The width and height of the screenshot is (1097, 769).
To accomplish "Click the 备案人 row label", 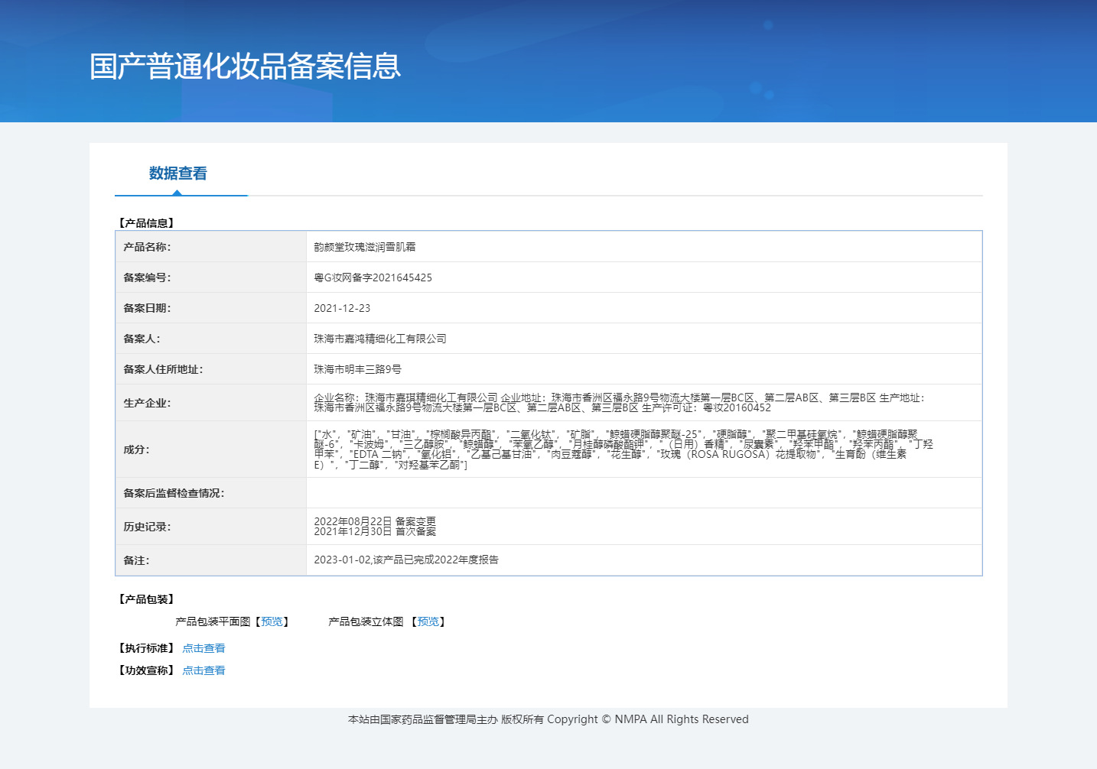I will pos(142,339).
